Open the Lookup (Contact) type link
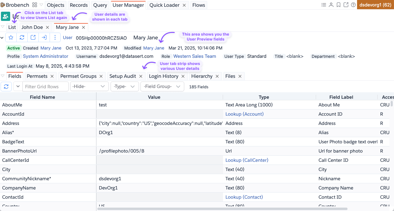This screenshot has height=211, width=394. (244, 197)
